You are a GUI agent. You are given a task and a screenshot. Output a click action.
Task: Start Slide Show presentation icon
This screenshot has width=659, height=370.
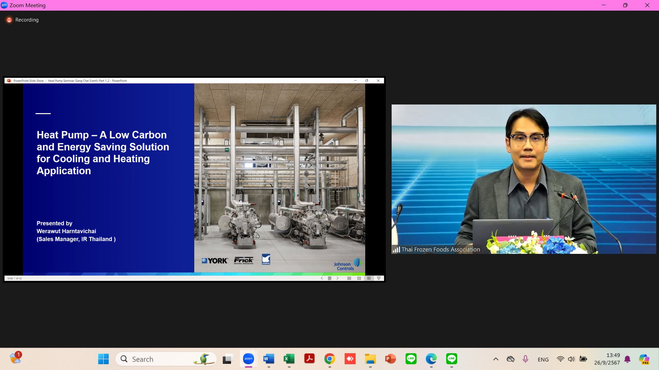[x=379, y=278]
